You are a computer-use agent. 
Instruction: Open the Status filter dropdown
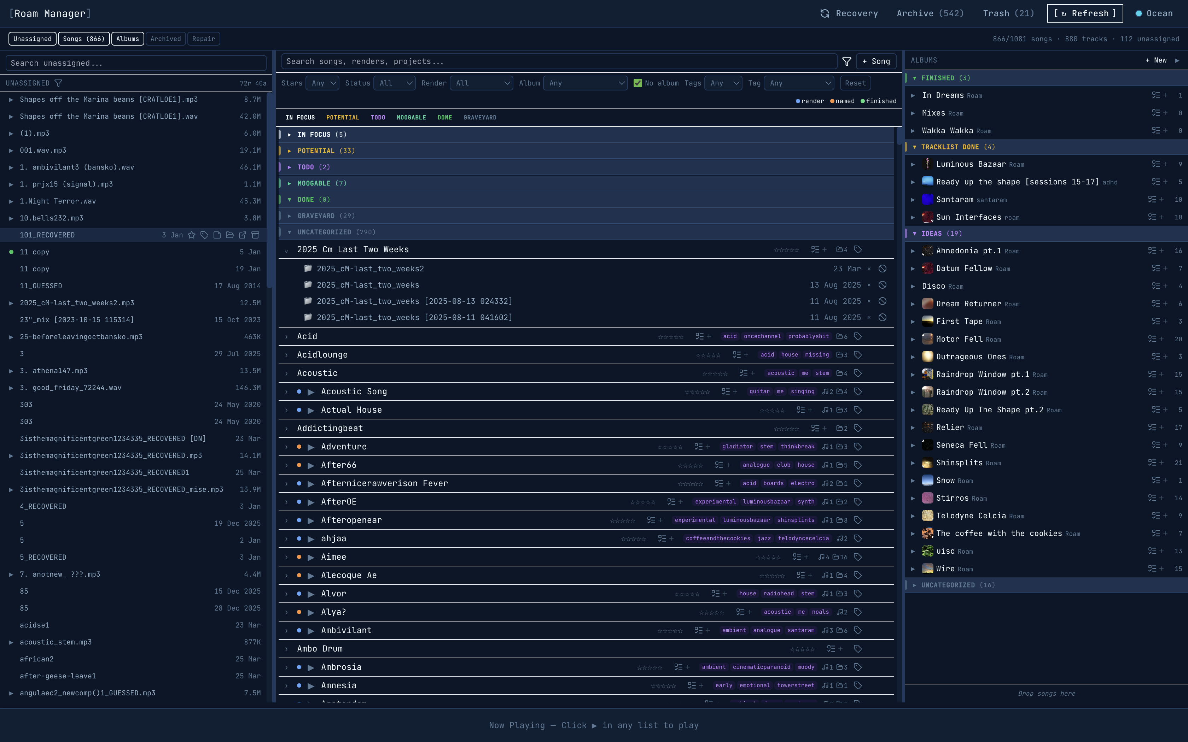[394, 83]
